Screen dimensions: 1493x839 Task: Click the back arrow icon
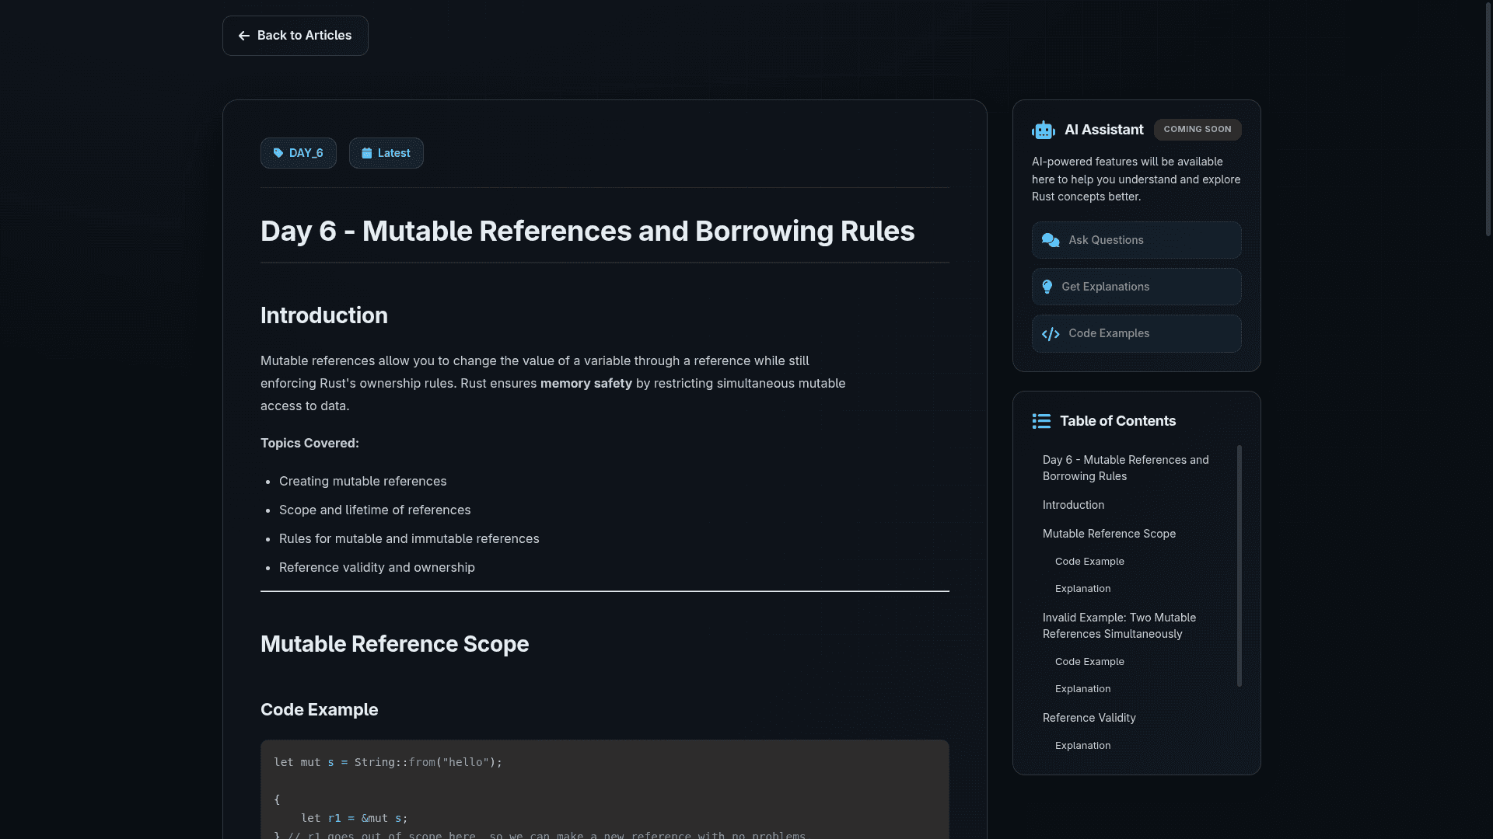click(x=243, y=36)
